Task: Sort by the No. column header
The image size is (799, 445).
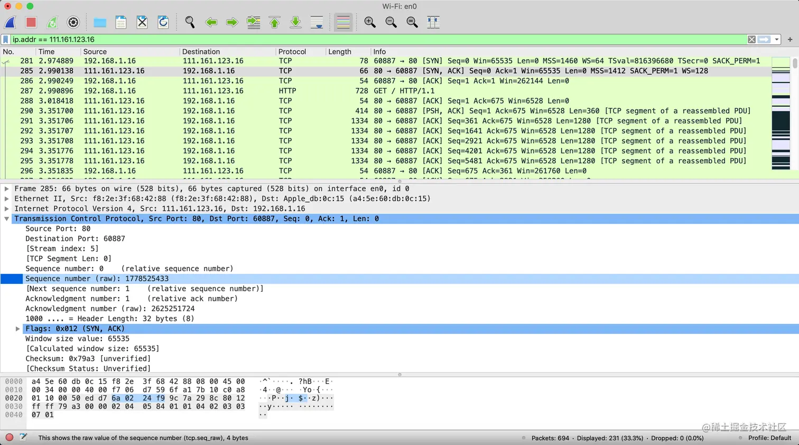Action: [17, 52]
